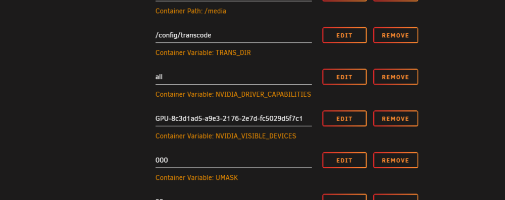
Task: Edit the UMASK variable
Action: (344, 160)
